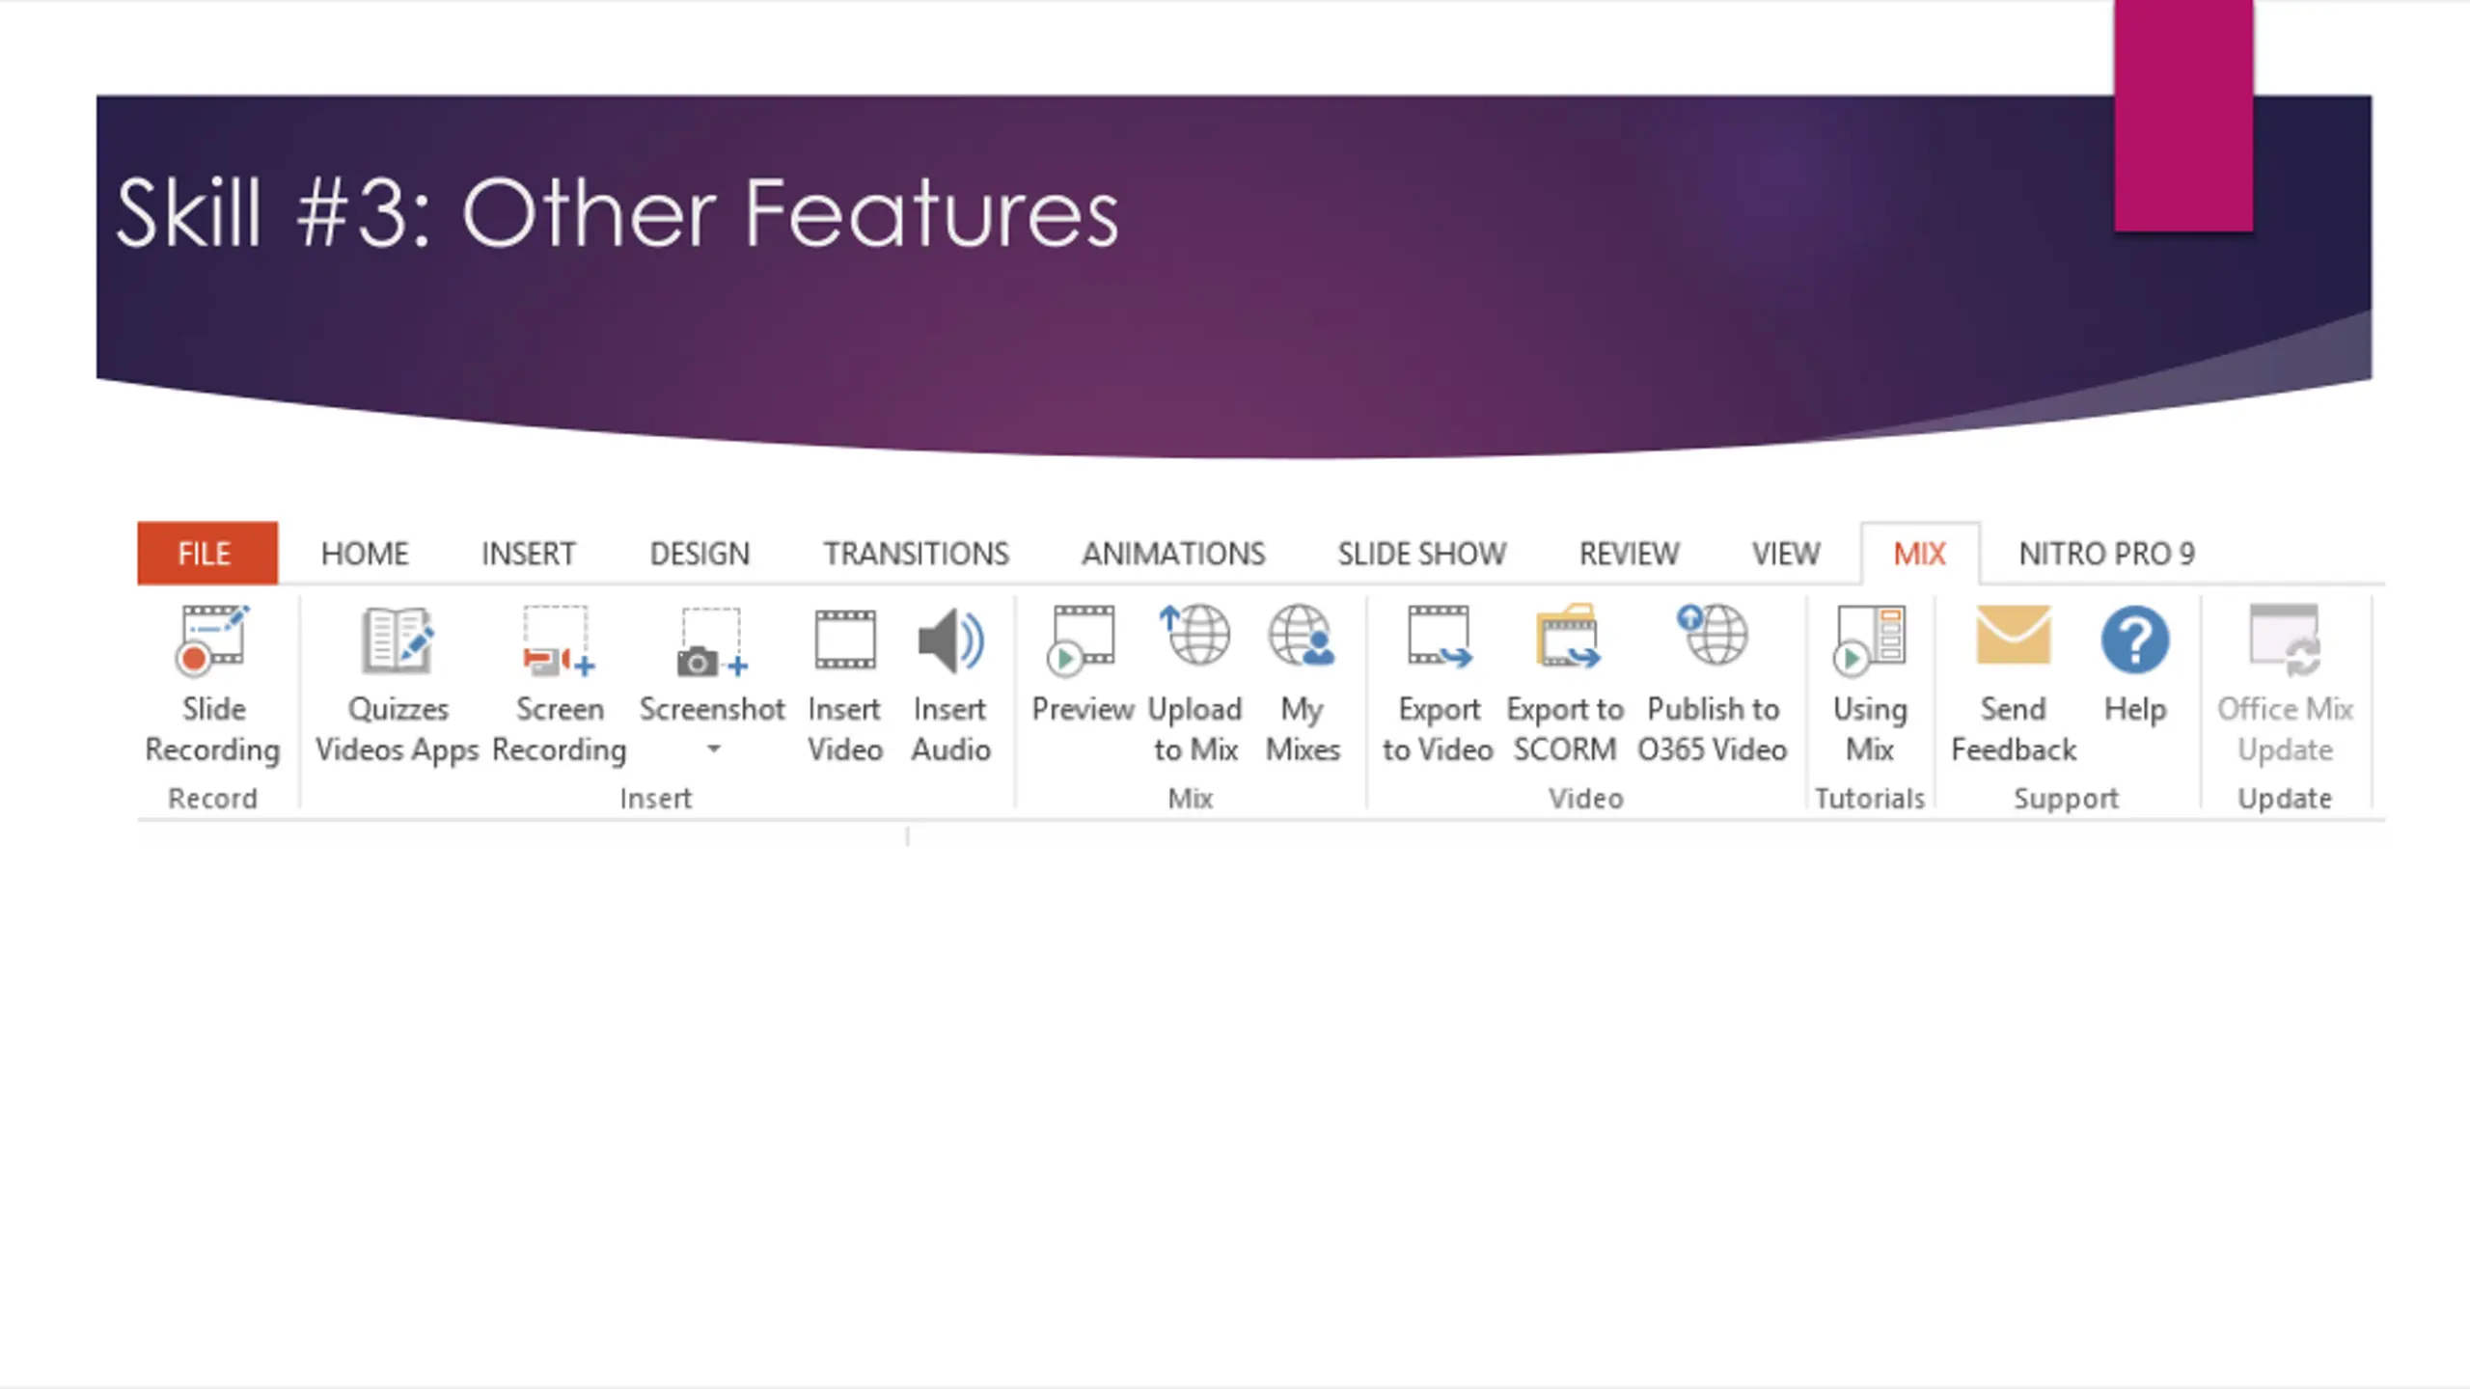Open Quizzes Videos Apps
The height and width of the screenshot is (1389, 2470).
pyautogui.click(x=397, y=683)
